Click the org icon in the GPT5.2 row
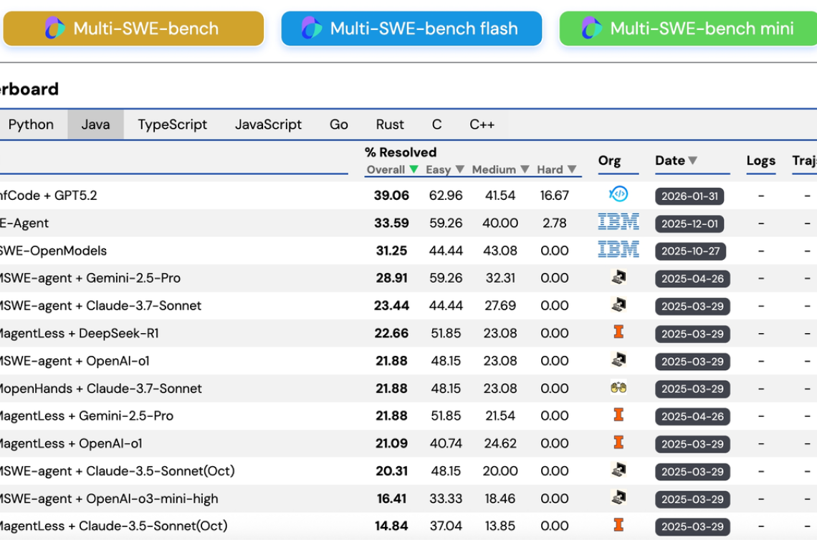The width and height of the screenshot is (817, 540). point(618,194)
